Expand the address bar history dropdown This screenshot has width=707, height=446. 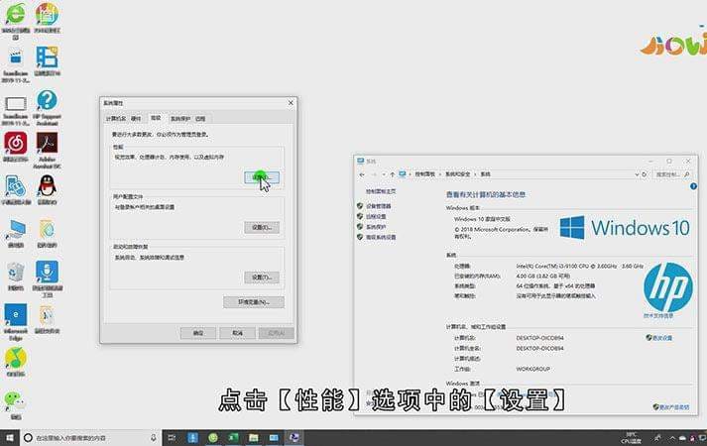click(x=637, y=174)
